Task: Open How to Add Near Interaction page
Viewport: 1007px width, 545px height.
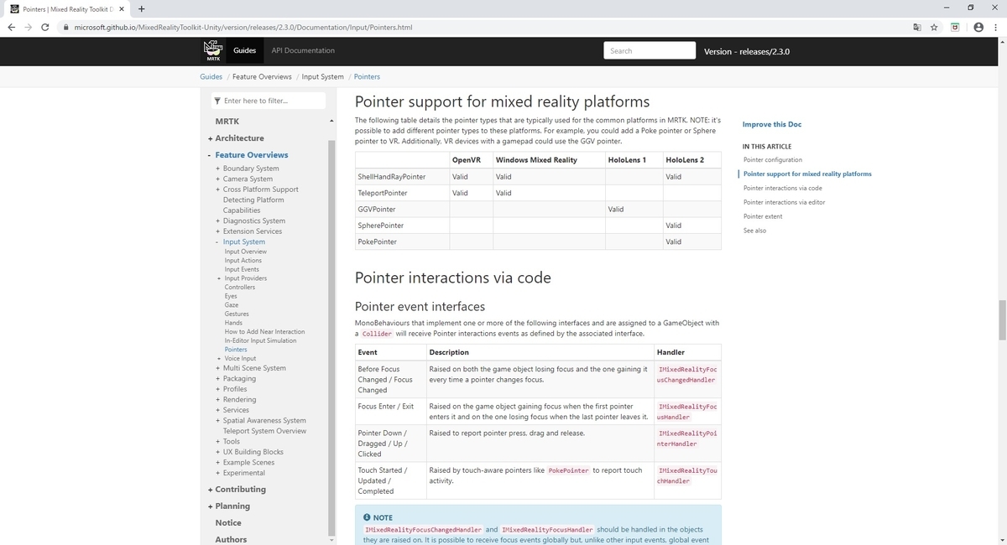Action: pyautogui.click(x=265, y=331)
